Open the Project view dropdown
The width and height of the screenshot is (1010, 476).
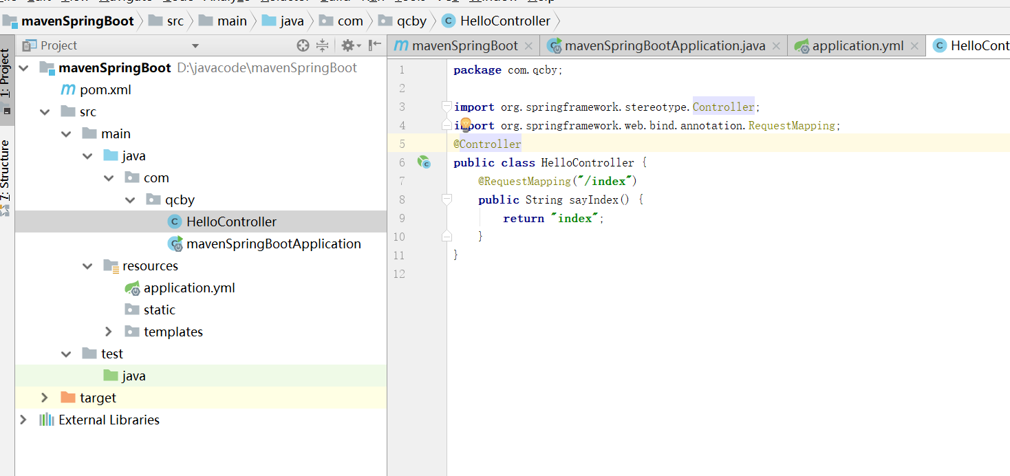[195, 46]
